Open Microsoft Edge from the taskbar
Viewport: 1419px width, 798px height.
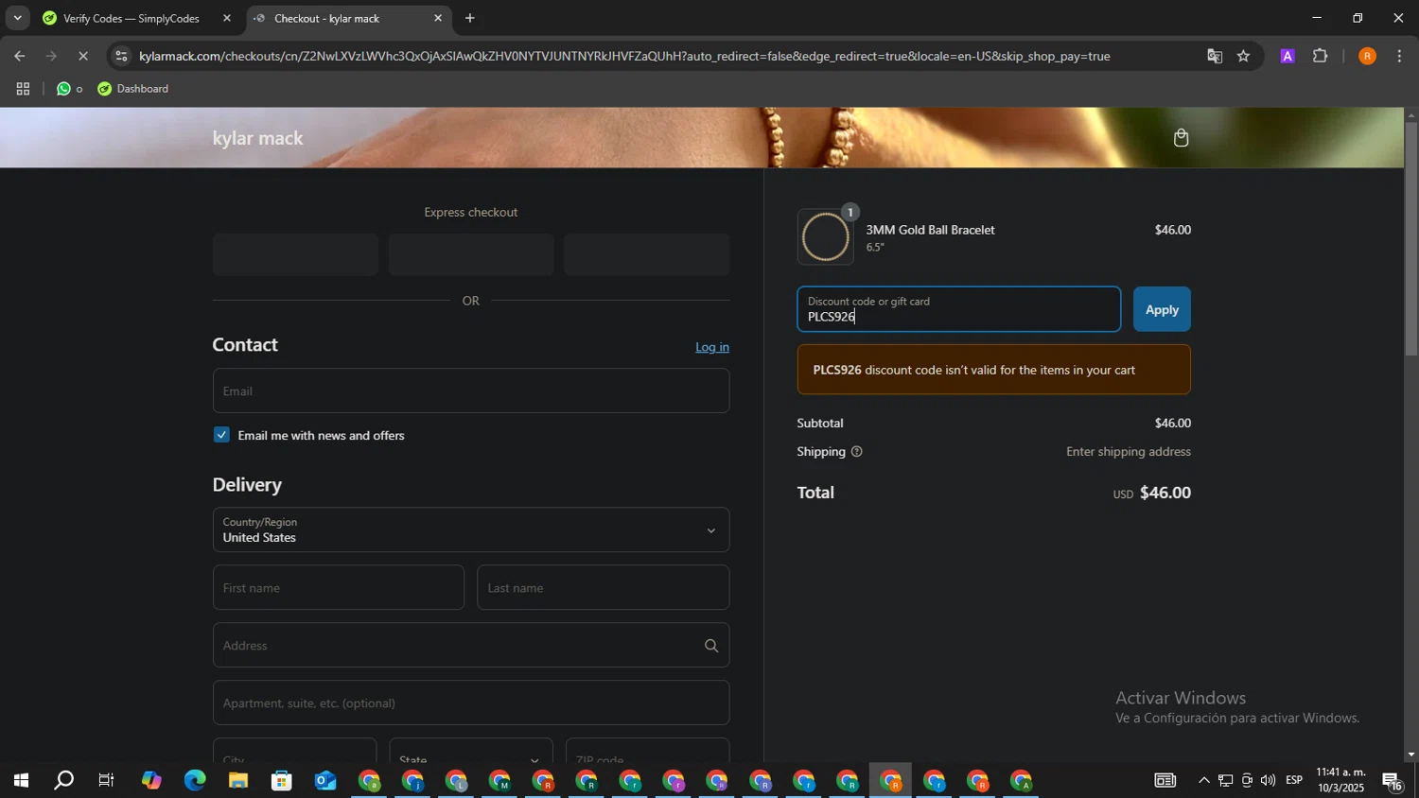point(195,781)
